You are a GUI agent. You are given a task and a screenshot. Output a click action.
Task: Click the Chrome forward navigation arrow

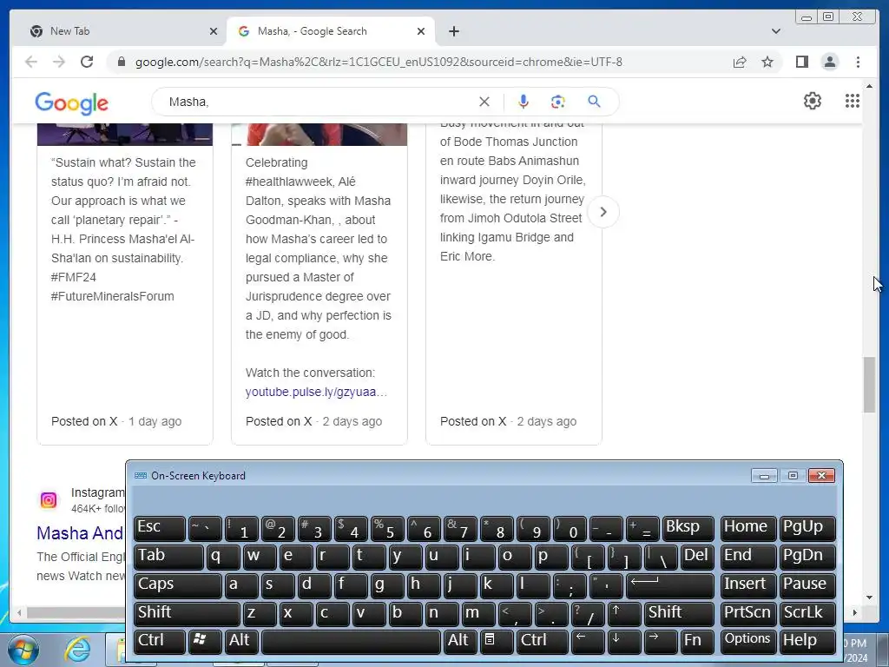pyautogui.click(x=59, y=62)
